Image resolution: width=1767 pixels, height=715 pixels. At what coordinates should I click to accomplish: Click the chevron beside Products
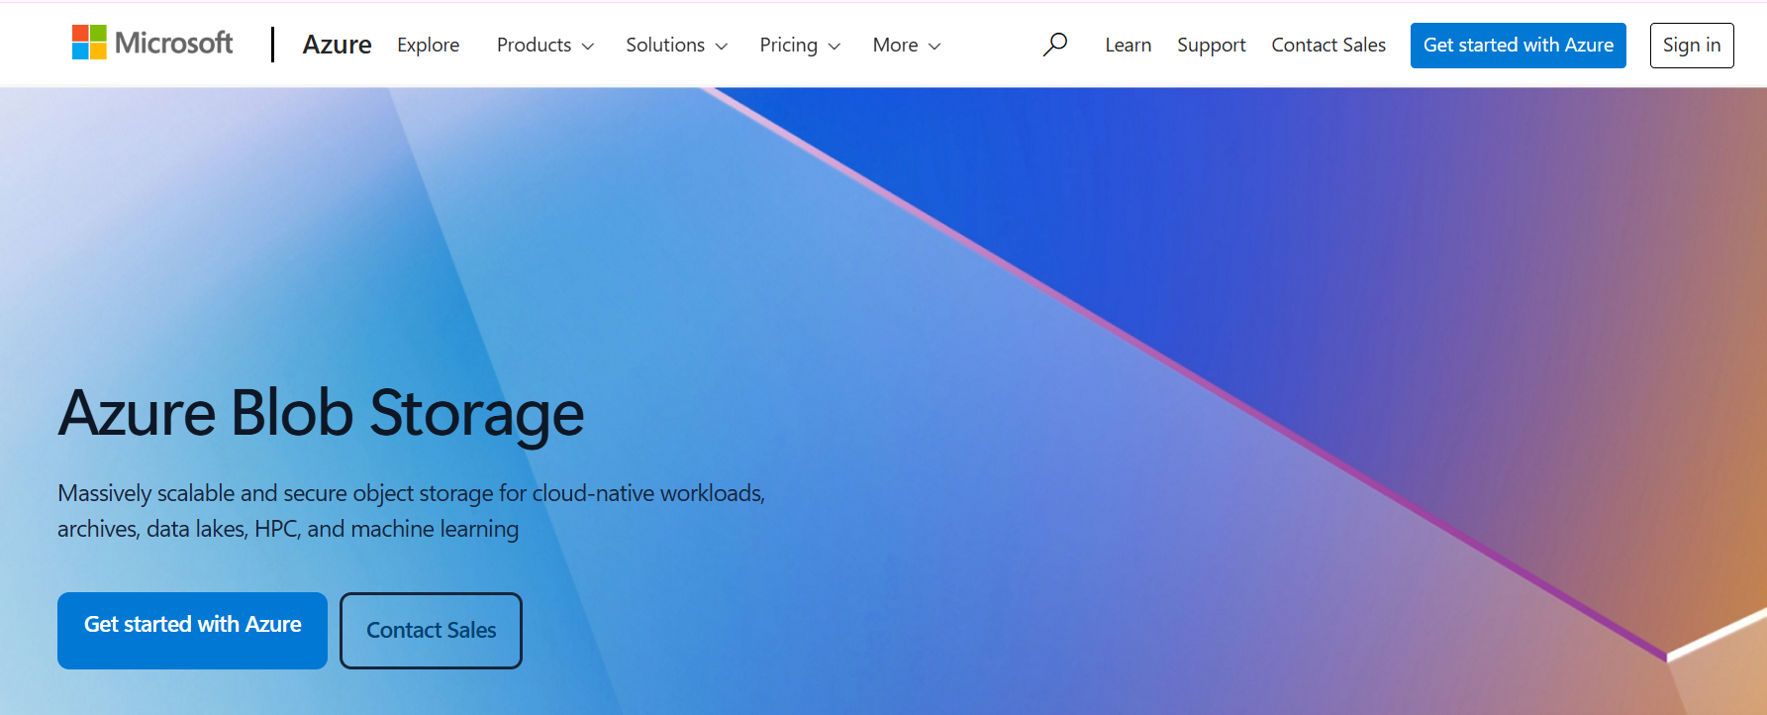tap(588, 47)
